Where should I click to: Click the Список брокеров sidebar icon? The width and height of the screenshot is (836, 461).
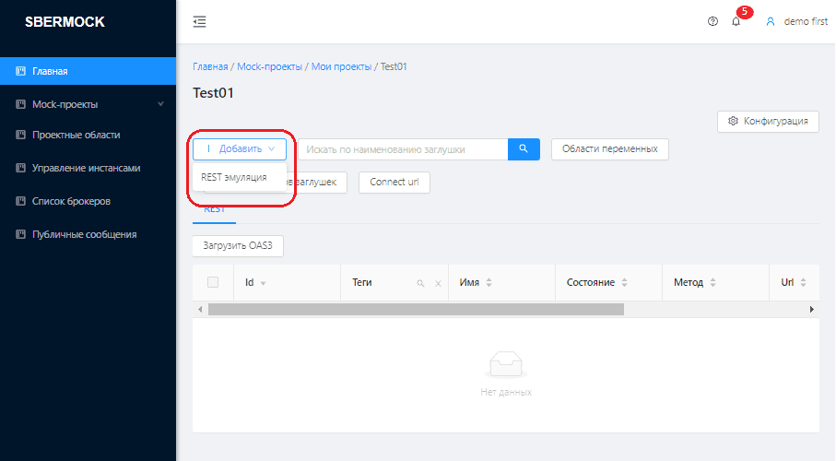coord(21,201)
